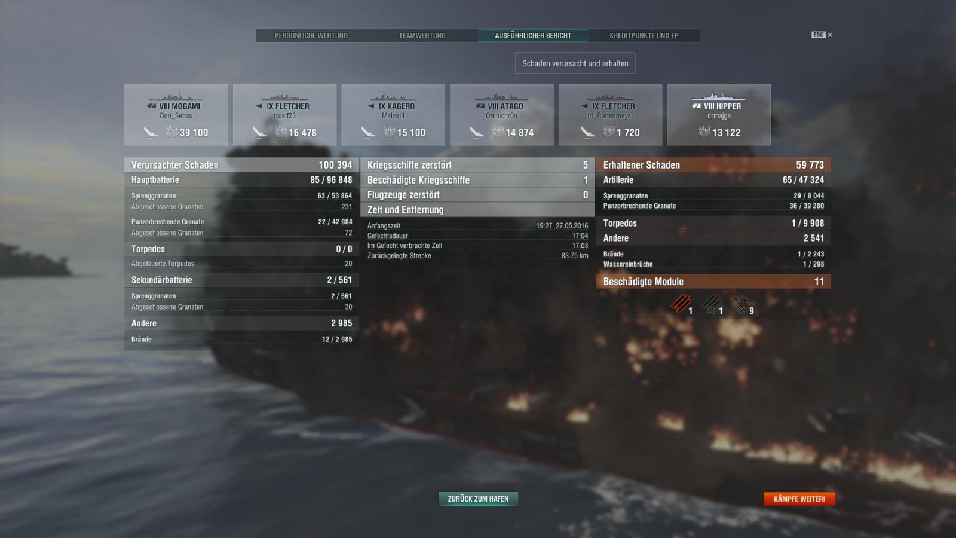Click the destroyed gun turret module icon

[x=741, y=304]
